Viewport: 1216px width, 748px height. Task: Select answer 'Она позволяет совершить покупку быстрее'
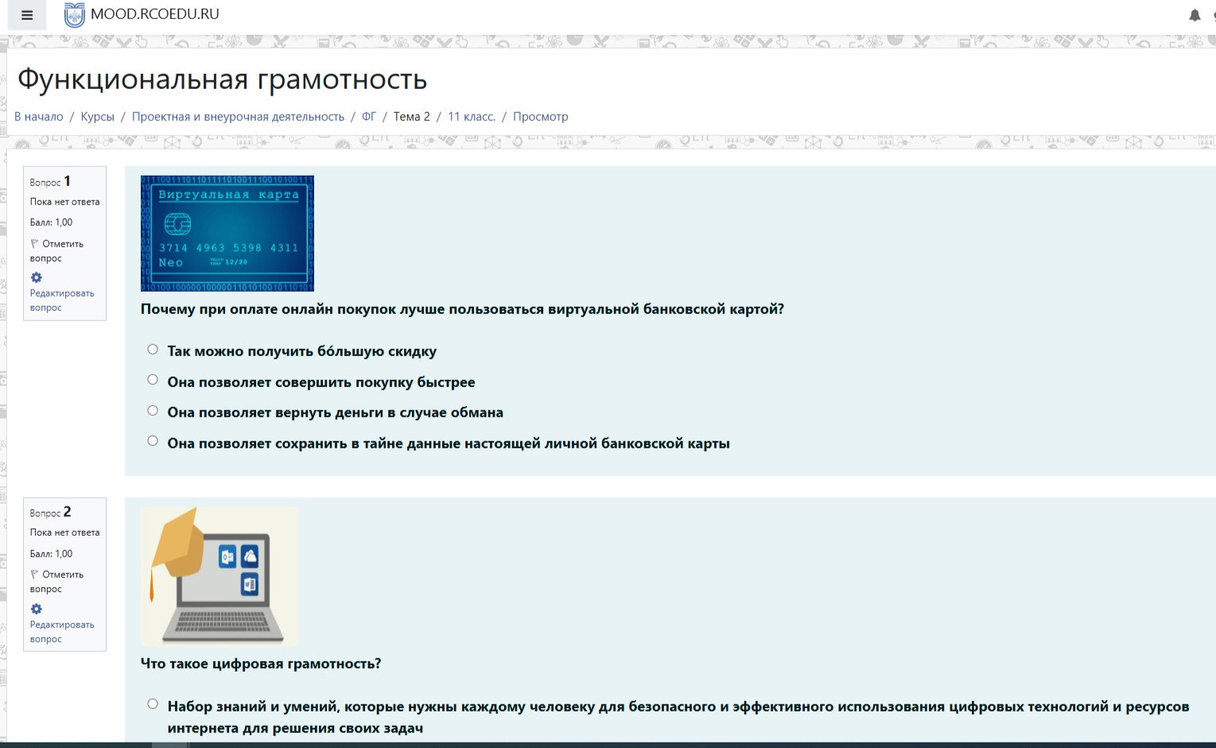153,380
